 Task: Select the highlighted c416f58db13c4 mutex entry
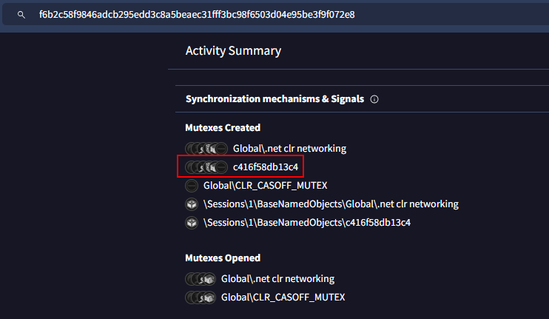[x=271, y=167]
